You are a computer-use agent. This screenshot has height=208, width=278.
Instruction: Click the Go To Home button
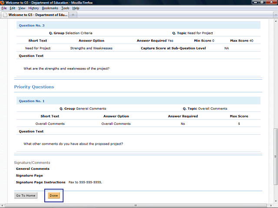(26, 195)
